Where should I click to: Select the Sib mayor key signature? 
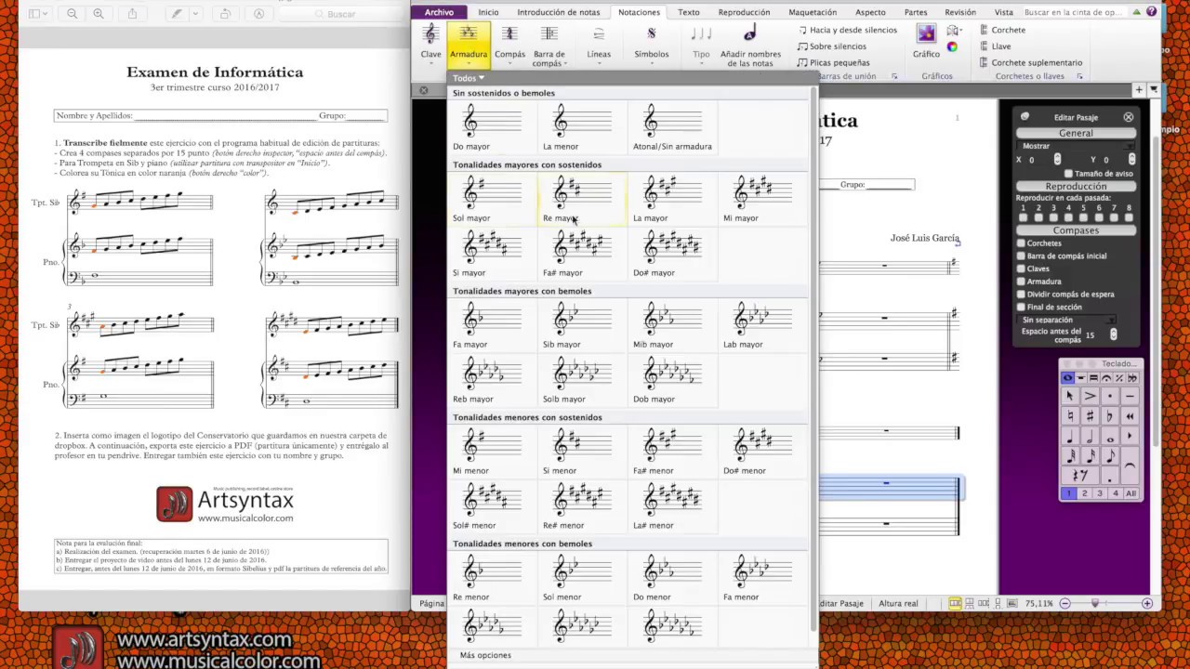click(582, 325)
